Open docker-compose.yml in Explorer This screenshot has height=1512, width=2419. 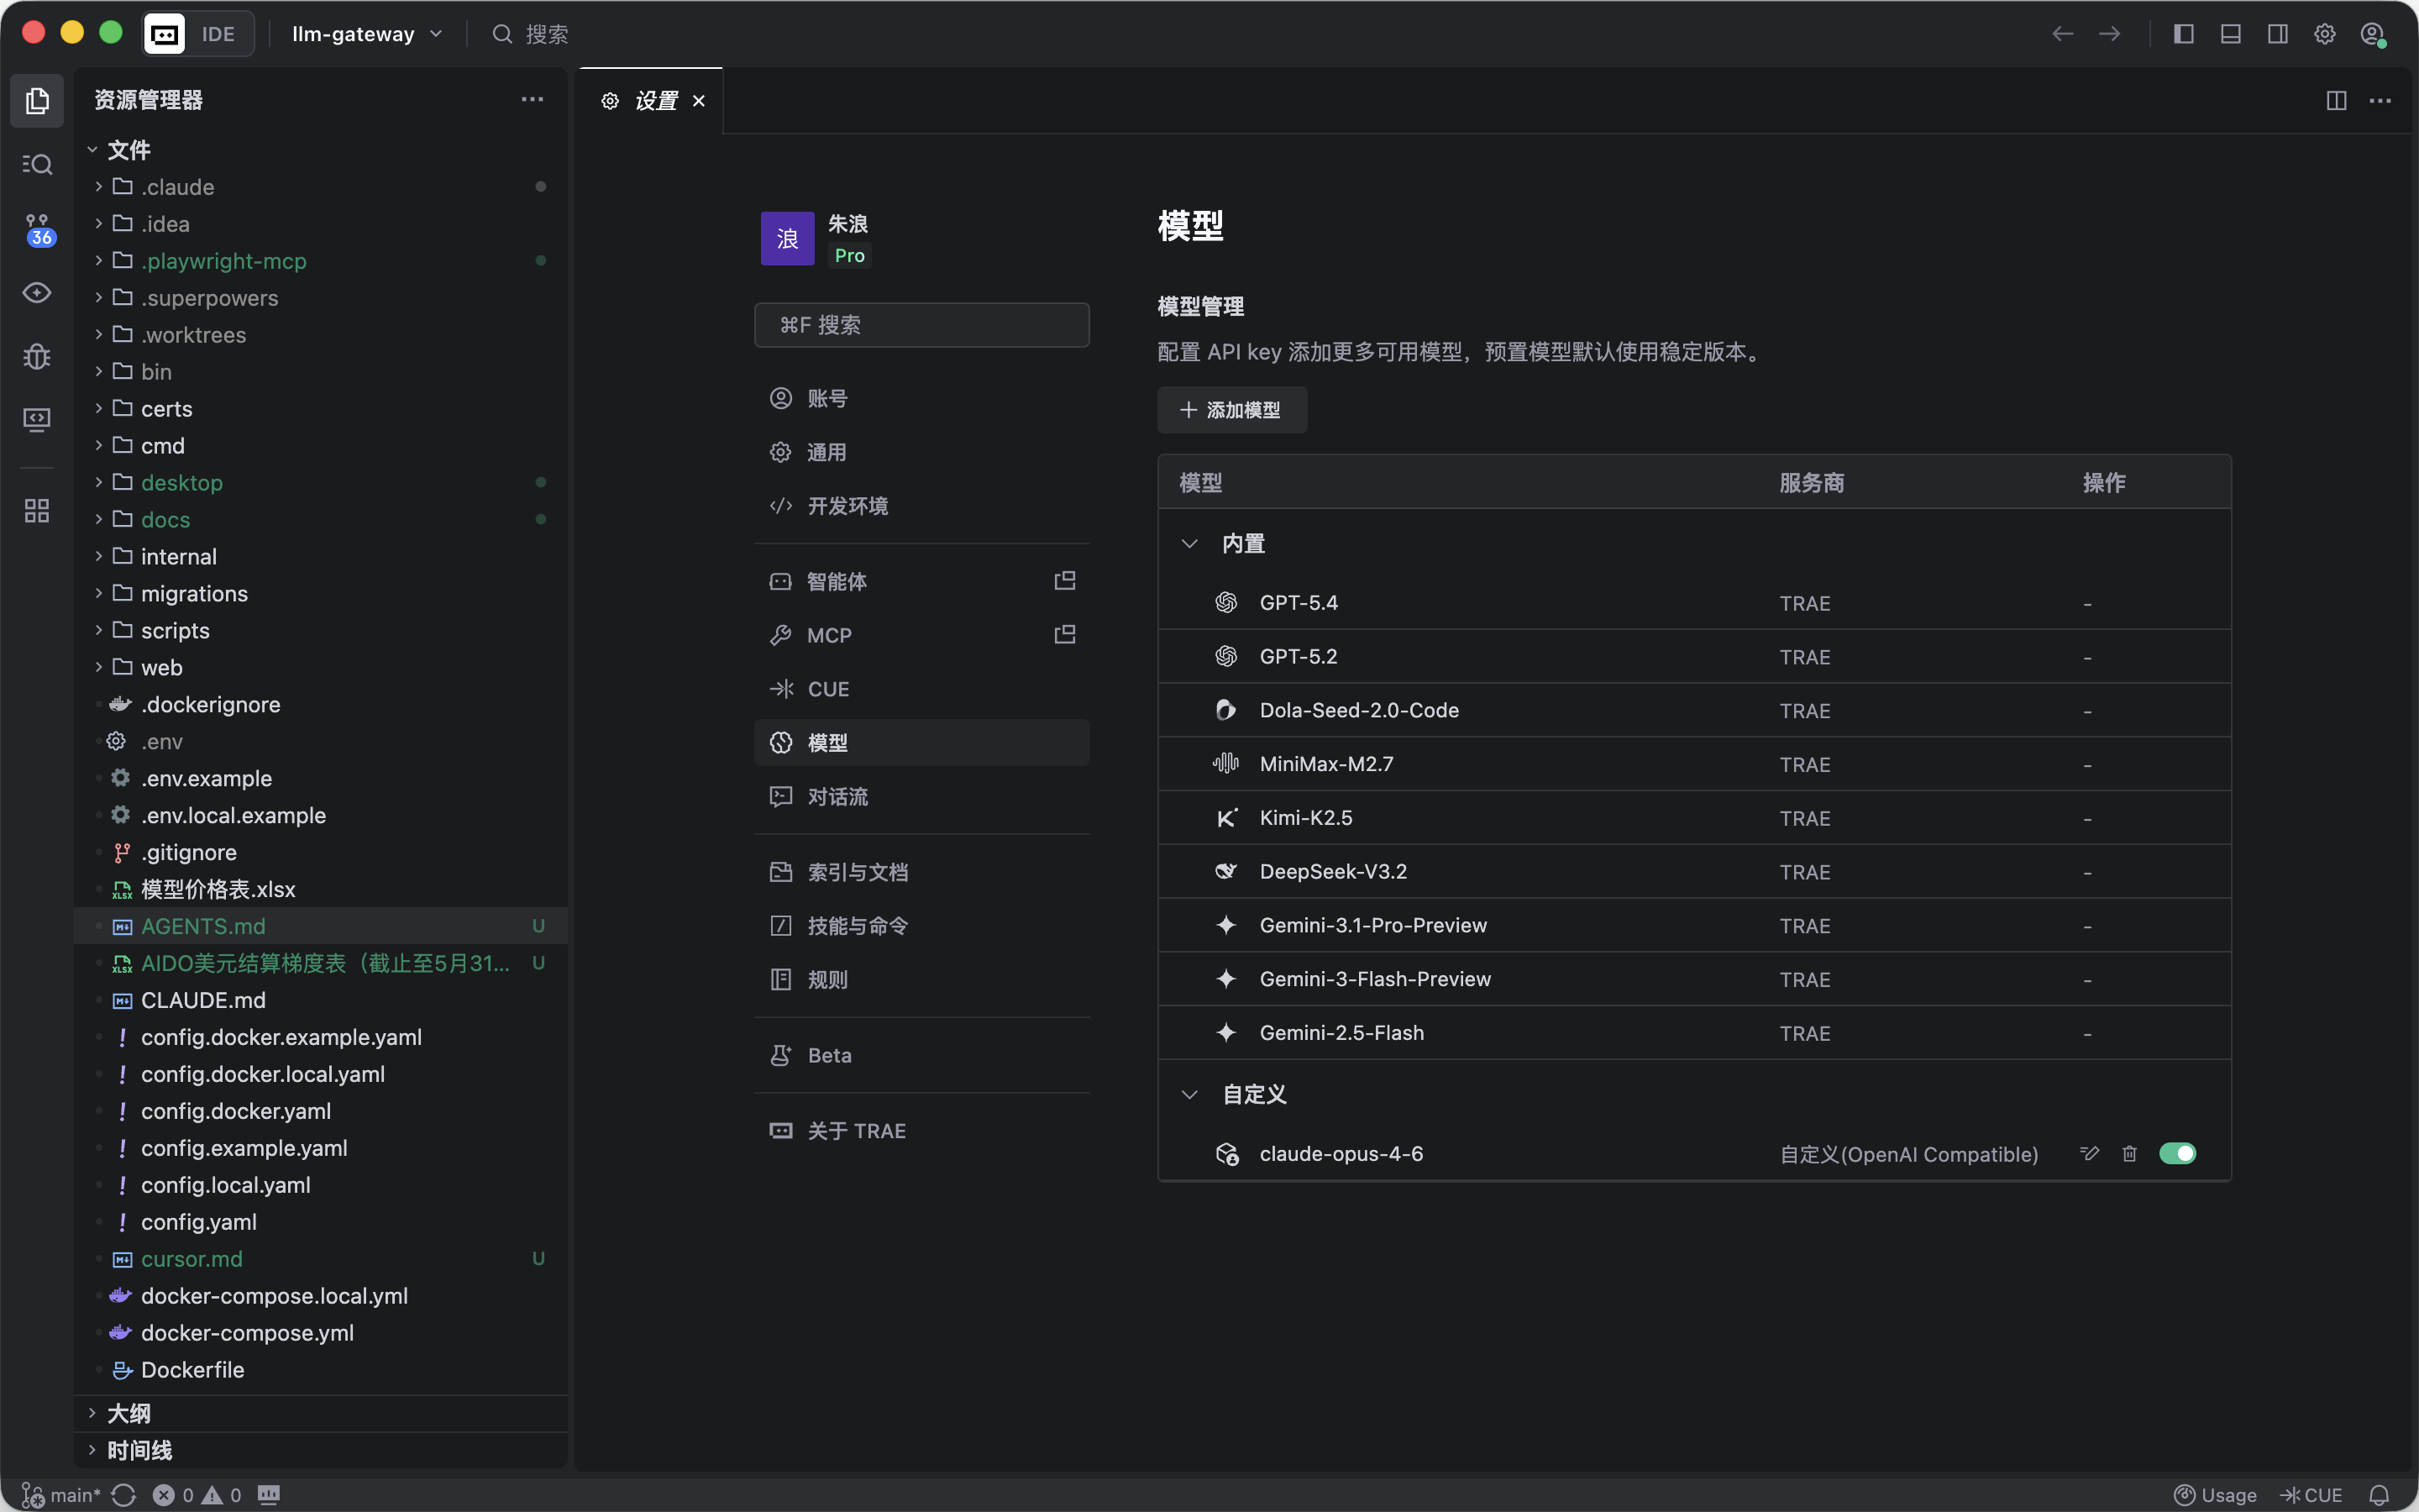coord(320,1332)
